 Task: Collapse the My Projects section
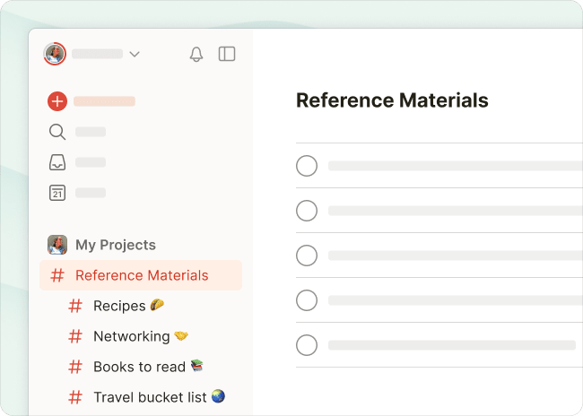click(x=115, y=245)
